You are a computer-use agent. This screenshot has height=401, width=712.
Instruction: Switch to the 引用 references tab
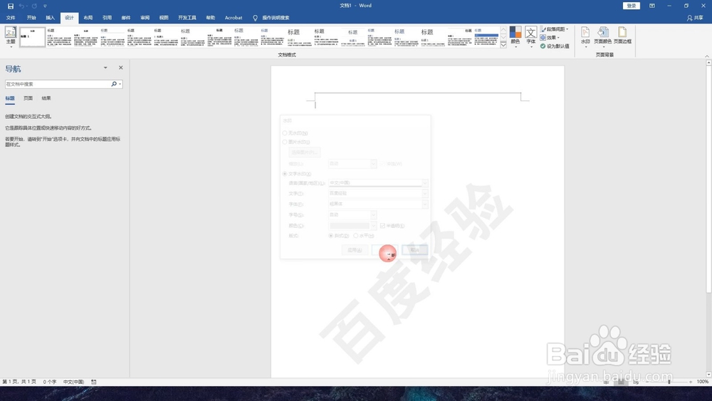coord(108,18)
